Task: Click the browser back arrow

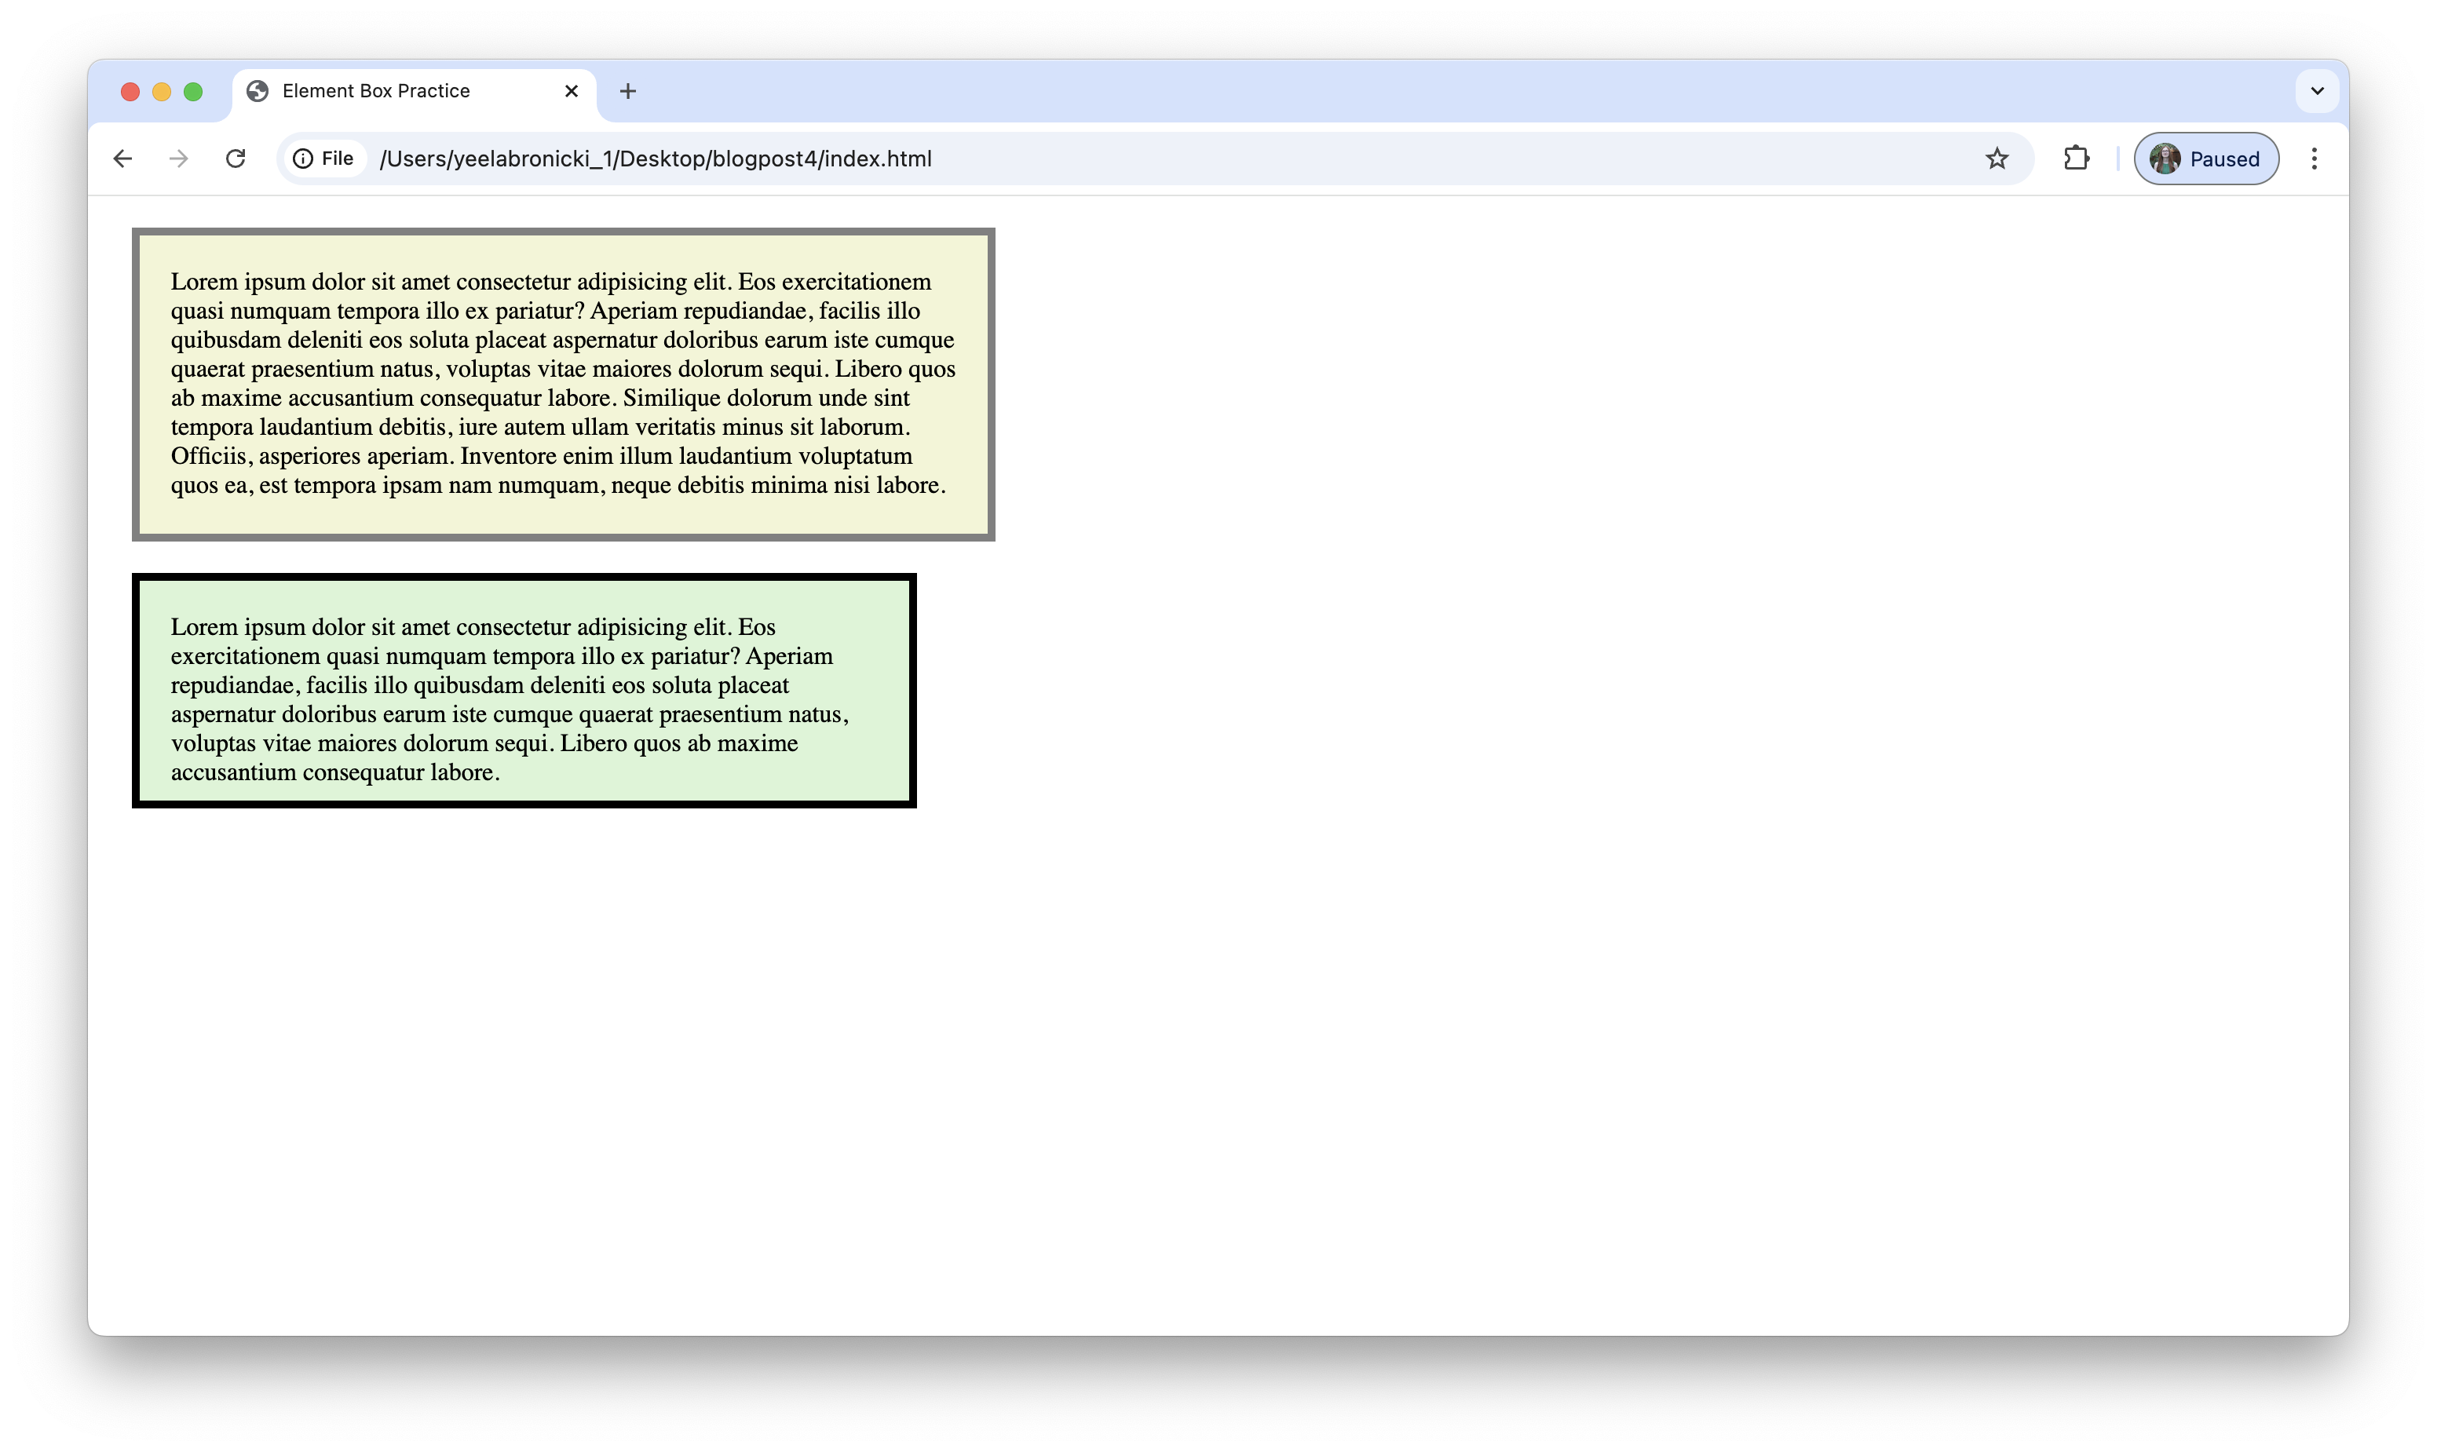Action: tap(122, 159)
